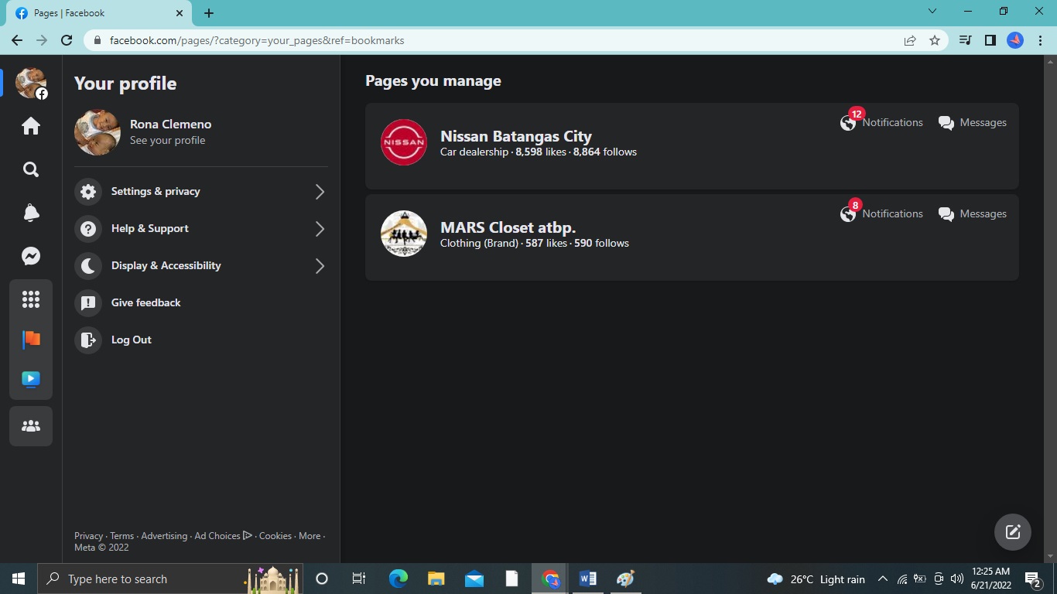The image size is (1057, 594).
Task: Click the Log Out door icon
Action: (88, 340)
